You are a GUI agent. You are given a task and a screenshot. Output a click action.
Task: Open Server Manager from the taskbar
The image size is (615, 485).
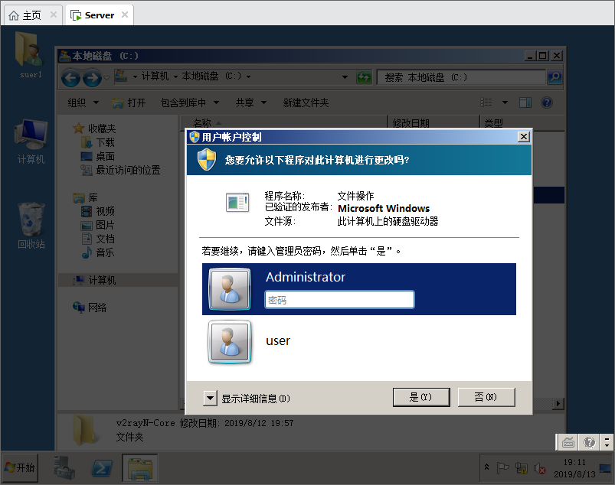point(64,467)
